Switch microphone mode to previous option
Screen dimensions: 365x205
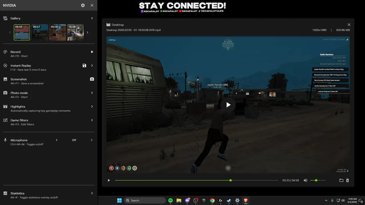click(x=56, y=140)
